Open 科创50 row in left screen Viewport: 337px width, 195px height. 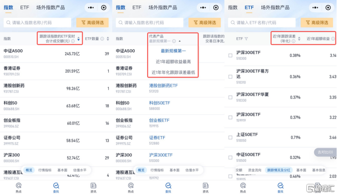point(56,106)
